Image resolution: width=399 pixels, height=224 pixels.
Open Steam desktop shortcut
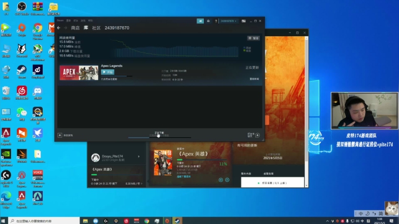click(22, 72)
